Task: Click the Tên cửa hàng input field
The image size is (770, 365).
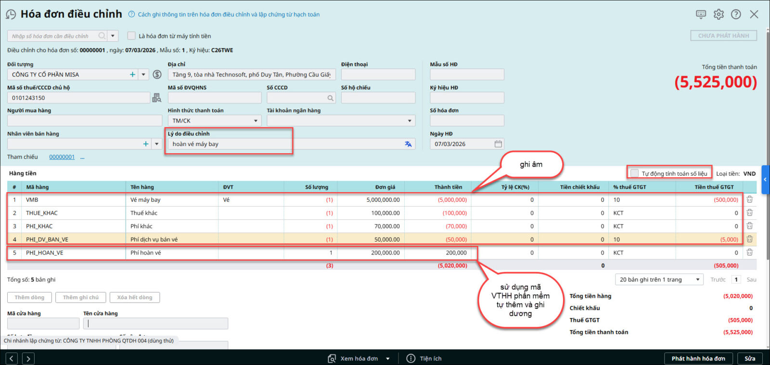Action: 155,324
